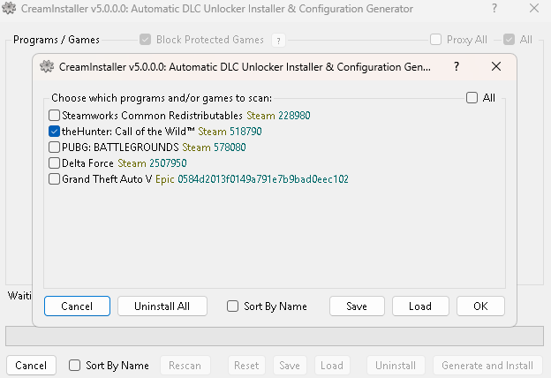The image size is (551, 378).
Task: Open the dialog's help question mark
Action: [x=457, y=66]
